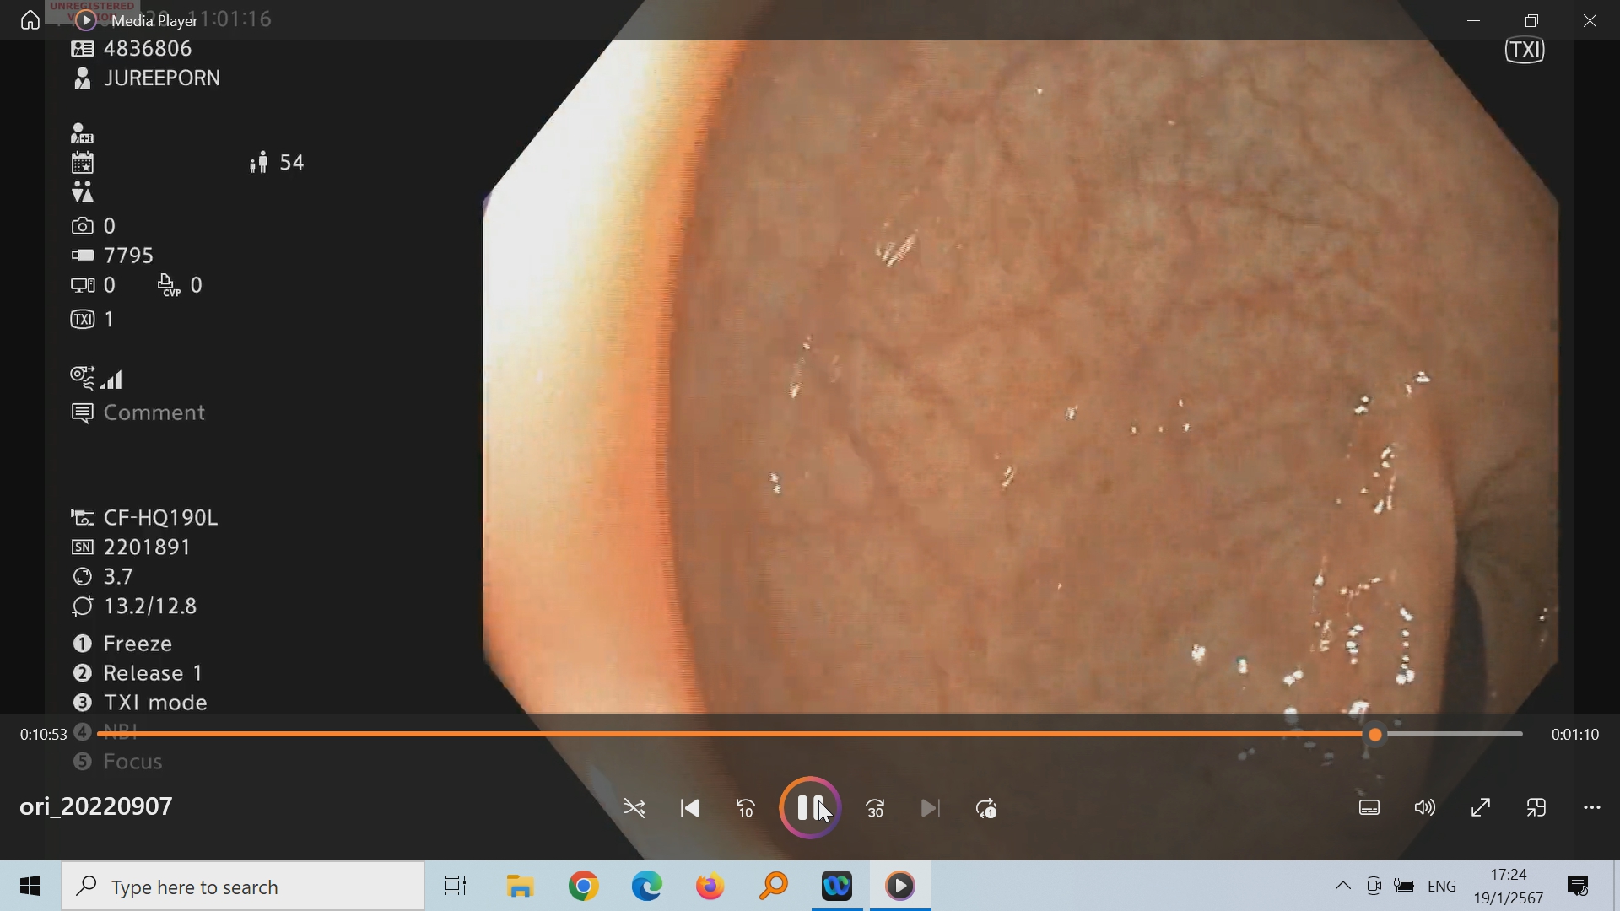Jump to next track

931,809
